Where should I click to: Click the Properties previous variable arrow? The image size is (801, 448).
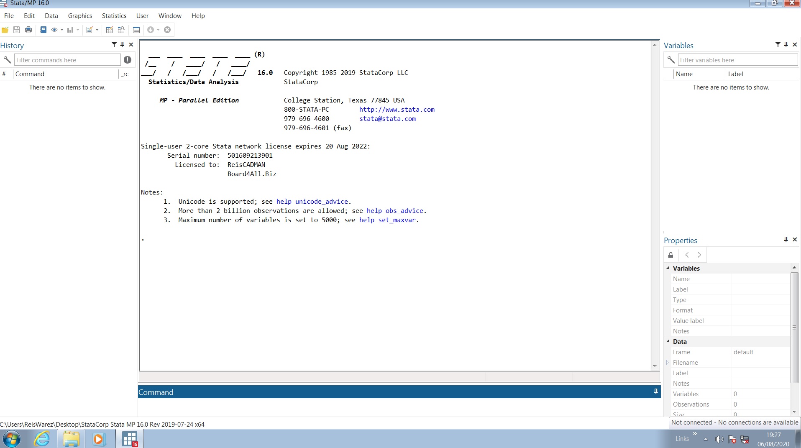[687, 255]
